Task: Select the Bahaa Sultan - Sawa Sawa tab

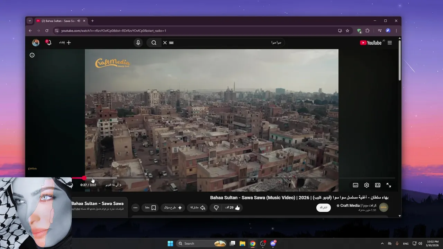Action: coord(58,21)
